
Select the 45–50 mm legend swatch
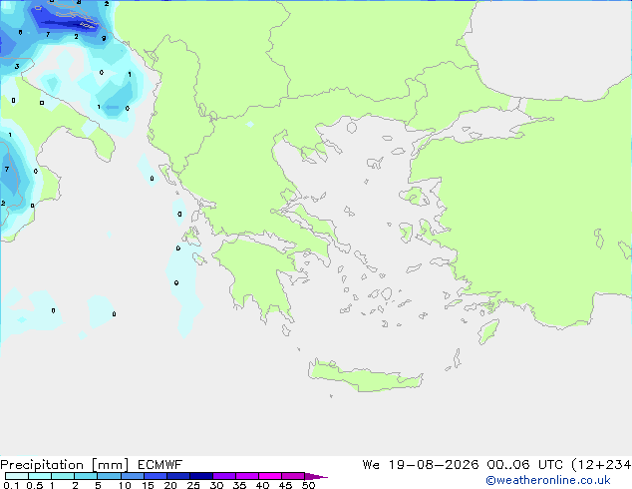tap(293, 476)
